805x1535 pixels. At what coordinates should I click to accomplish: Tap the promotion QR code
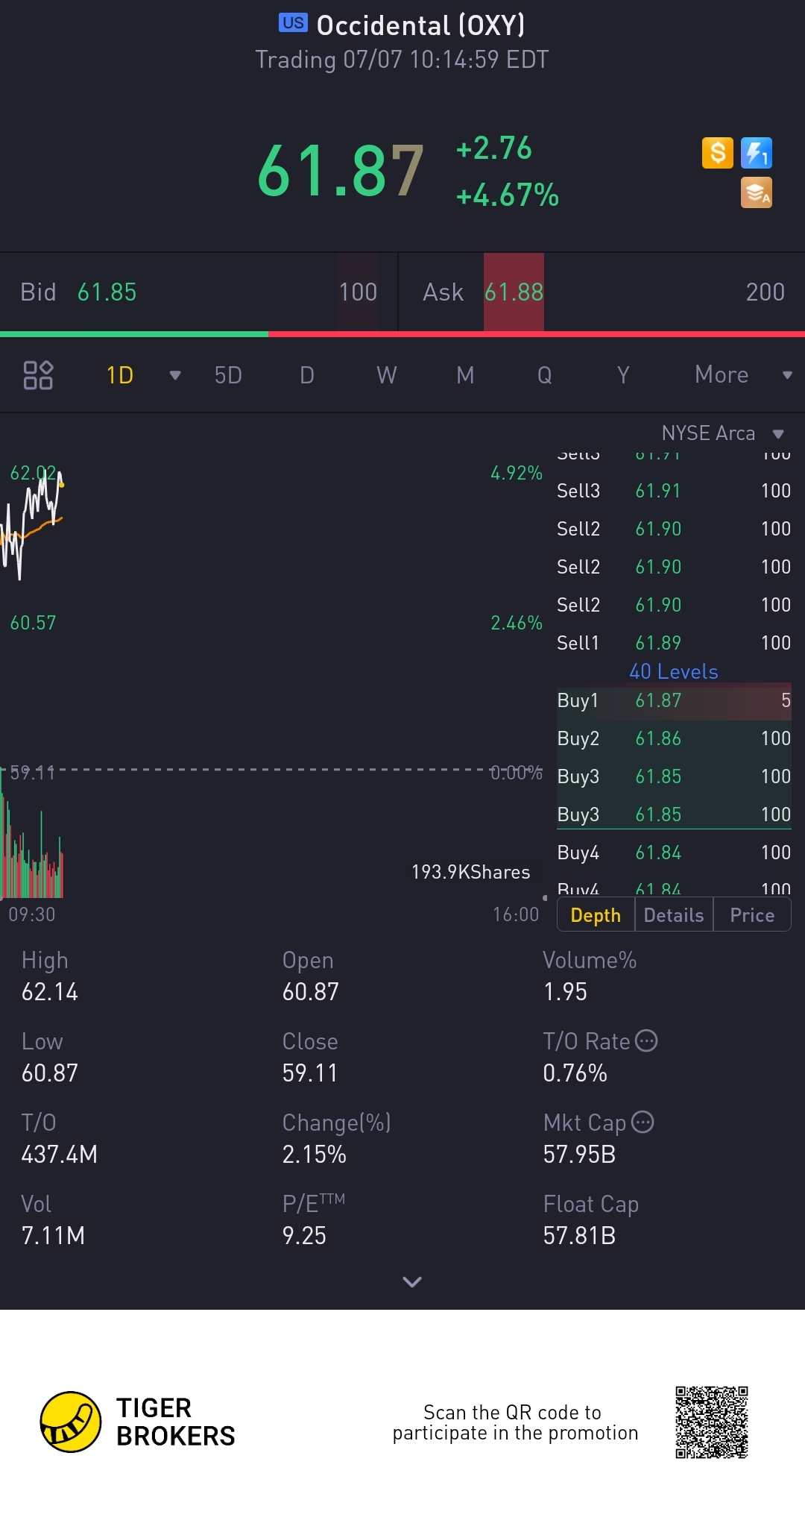click(711, 1422)
